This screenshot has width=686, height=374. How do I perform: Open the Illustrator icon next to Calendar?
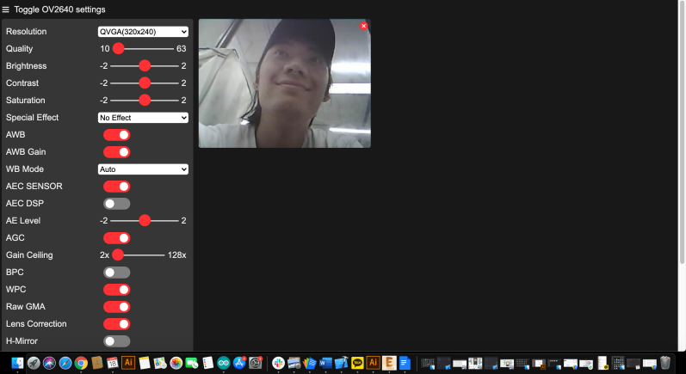point(128,363)
